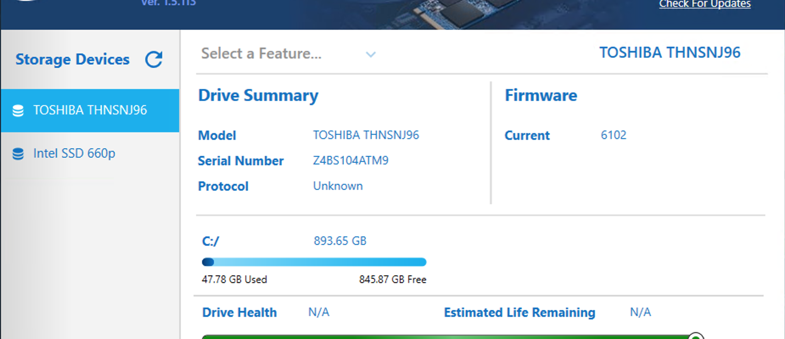Click the dropdown chevron beside Select a Feature

[x=370, y=54]
